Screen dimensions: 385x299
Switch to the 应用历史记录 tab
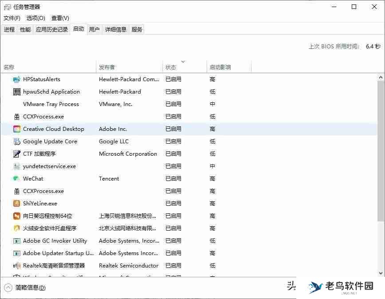tap(52, 30)
